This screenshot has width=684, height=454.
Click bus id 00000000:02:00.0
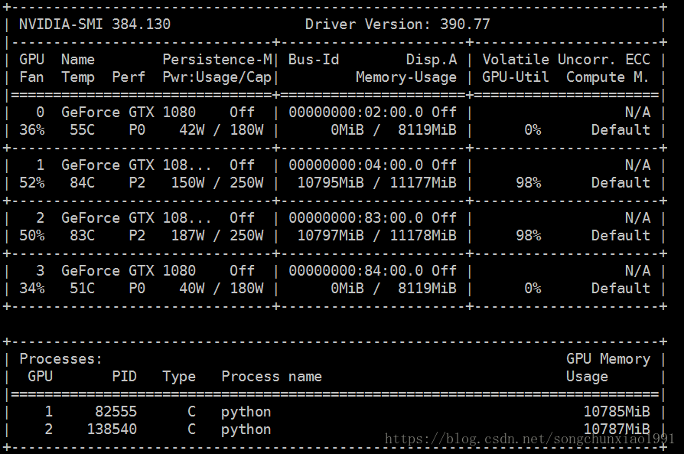point(356,113)
